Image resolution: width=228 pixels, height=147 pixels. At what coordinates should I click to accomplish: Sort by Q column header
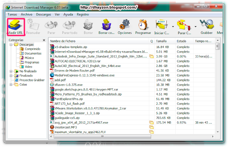[x=151, y=41]
